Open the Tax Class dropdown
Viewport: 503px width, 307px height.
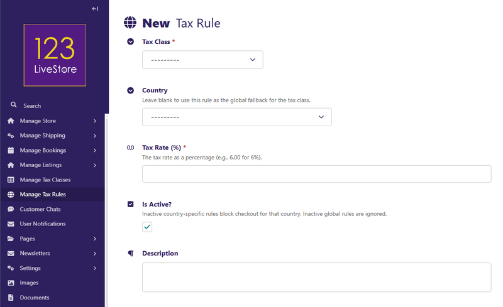(x=202, y=60)
